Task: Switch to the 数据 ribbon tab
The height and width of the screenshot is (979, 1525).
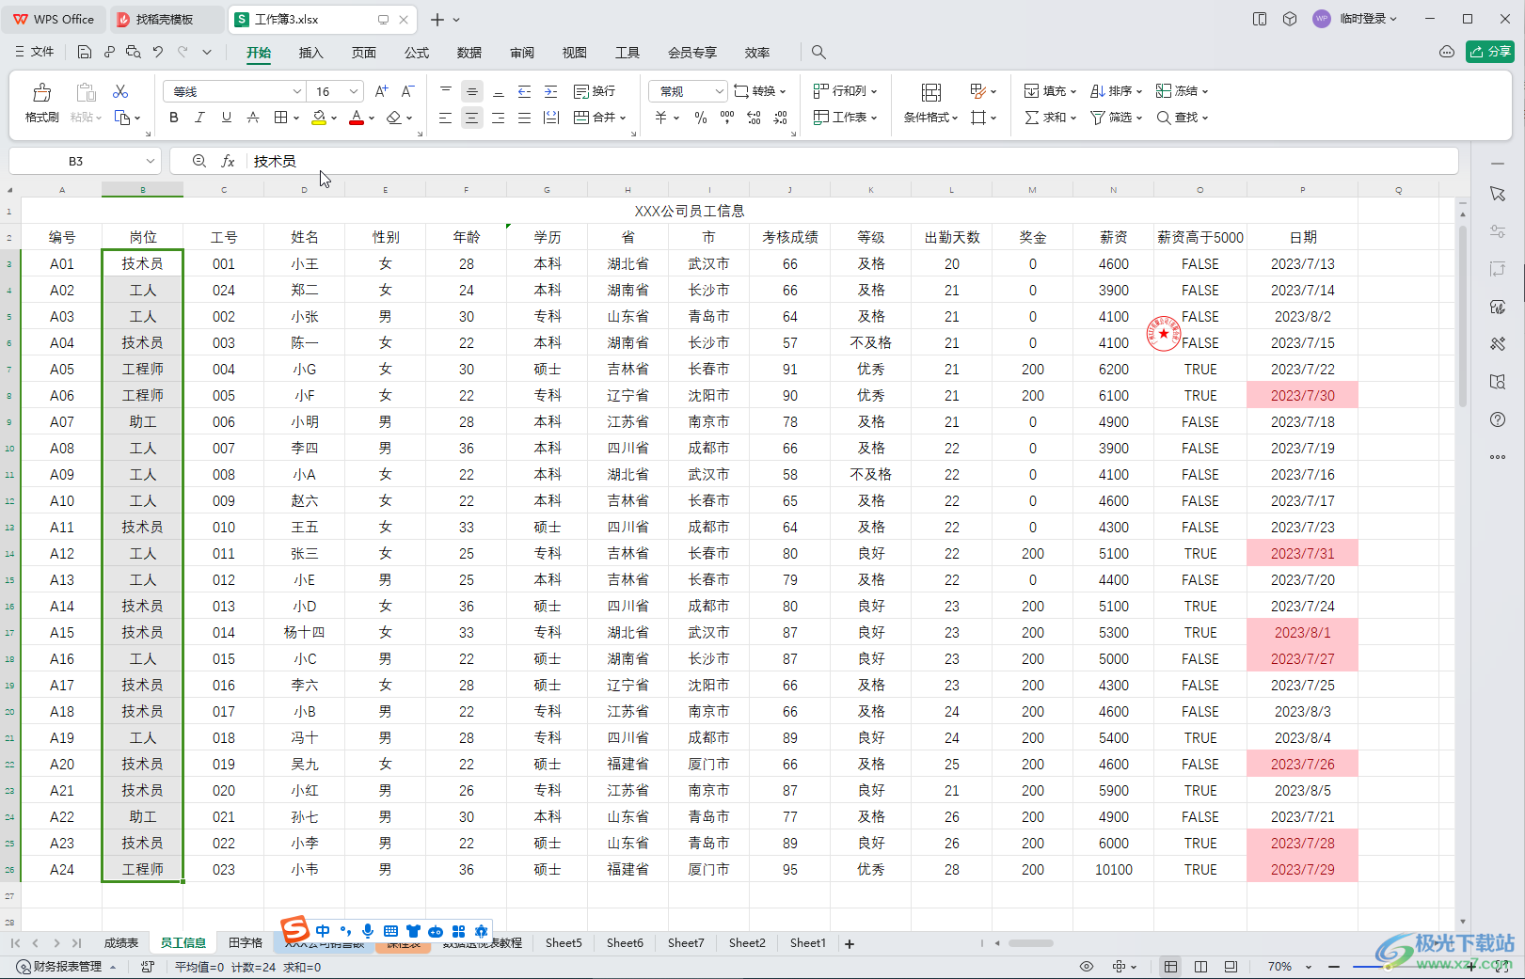Action: 469,53
